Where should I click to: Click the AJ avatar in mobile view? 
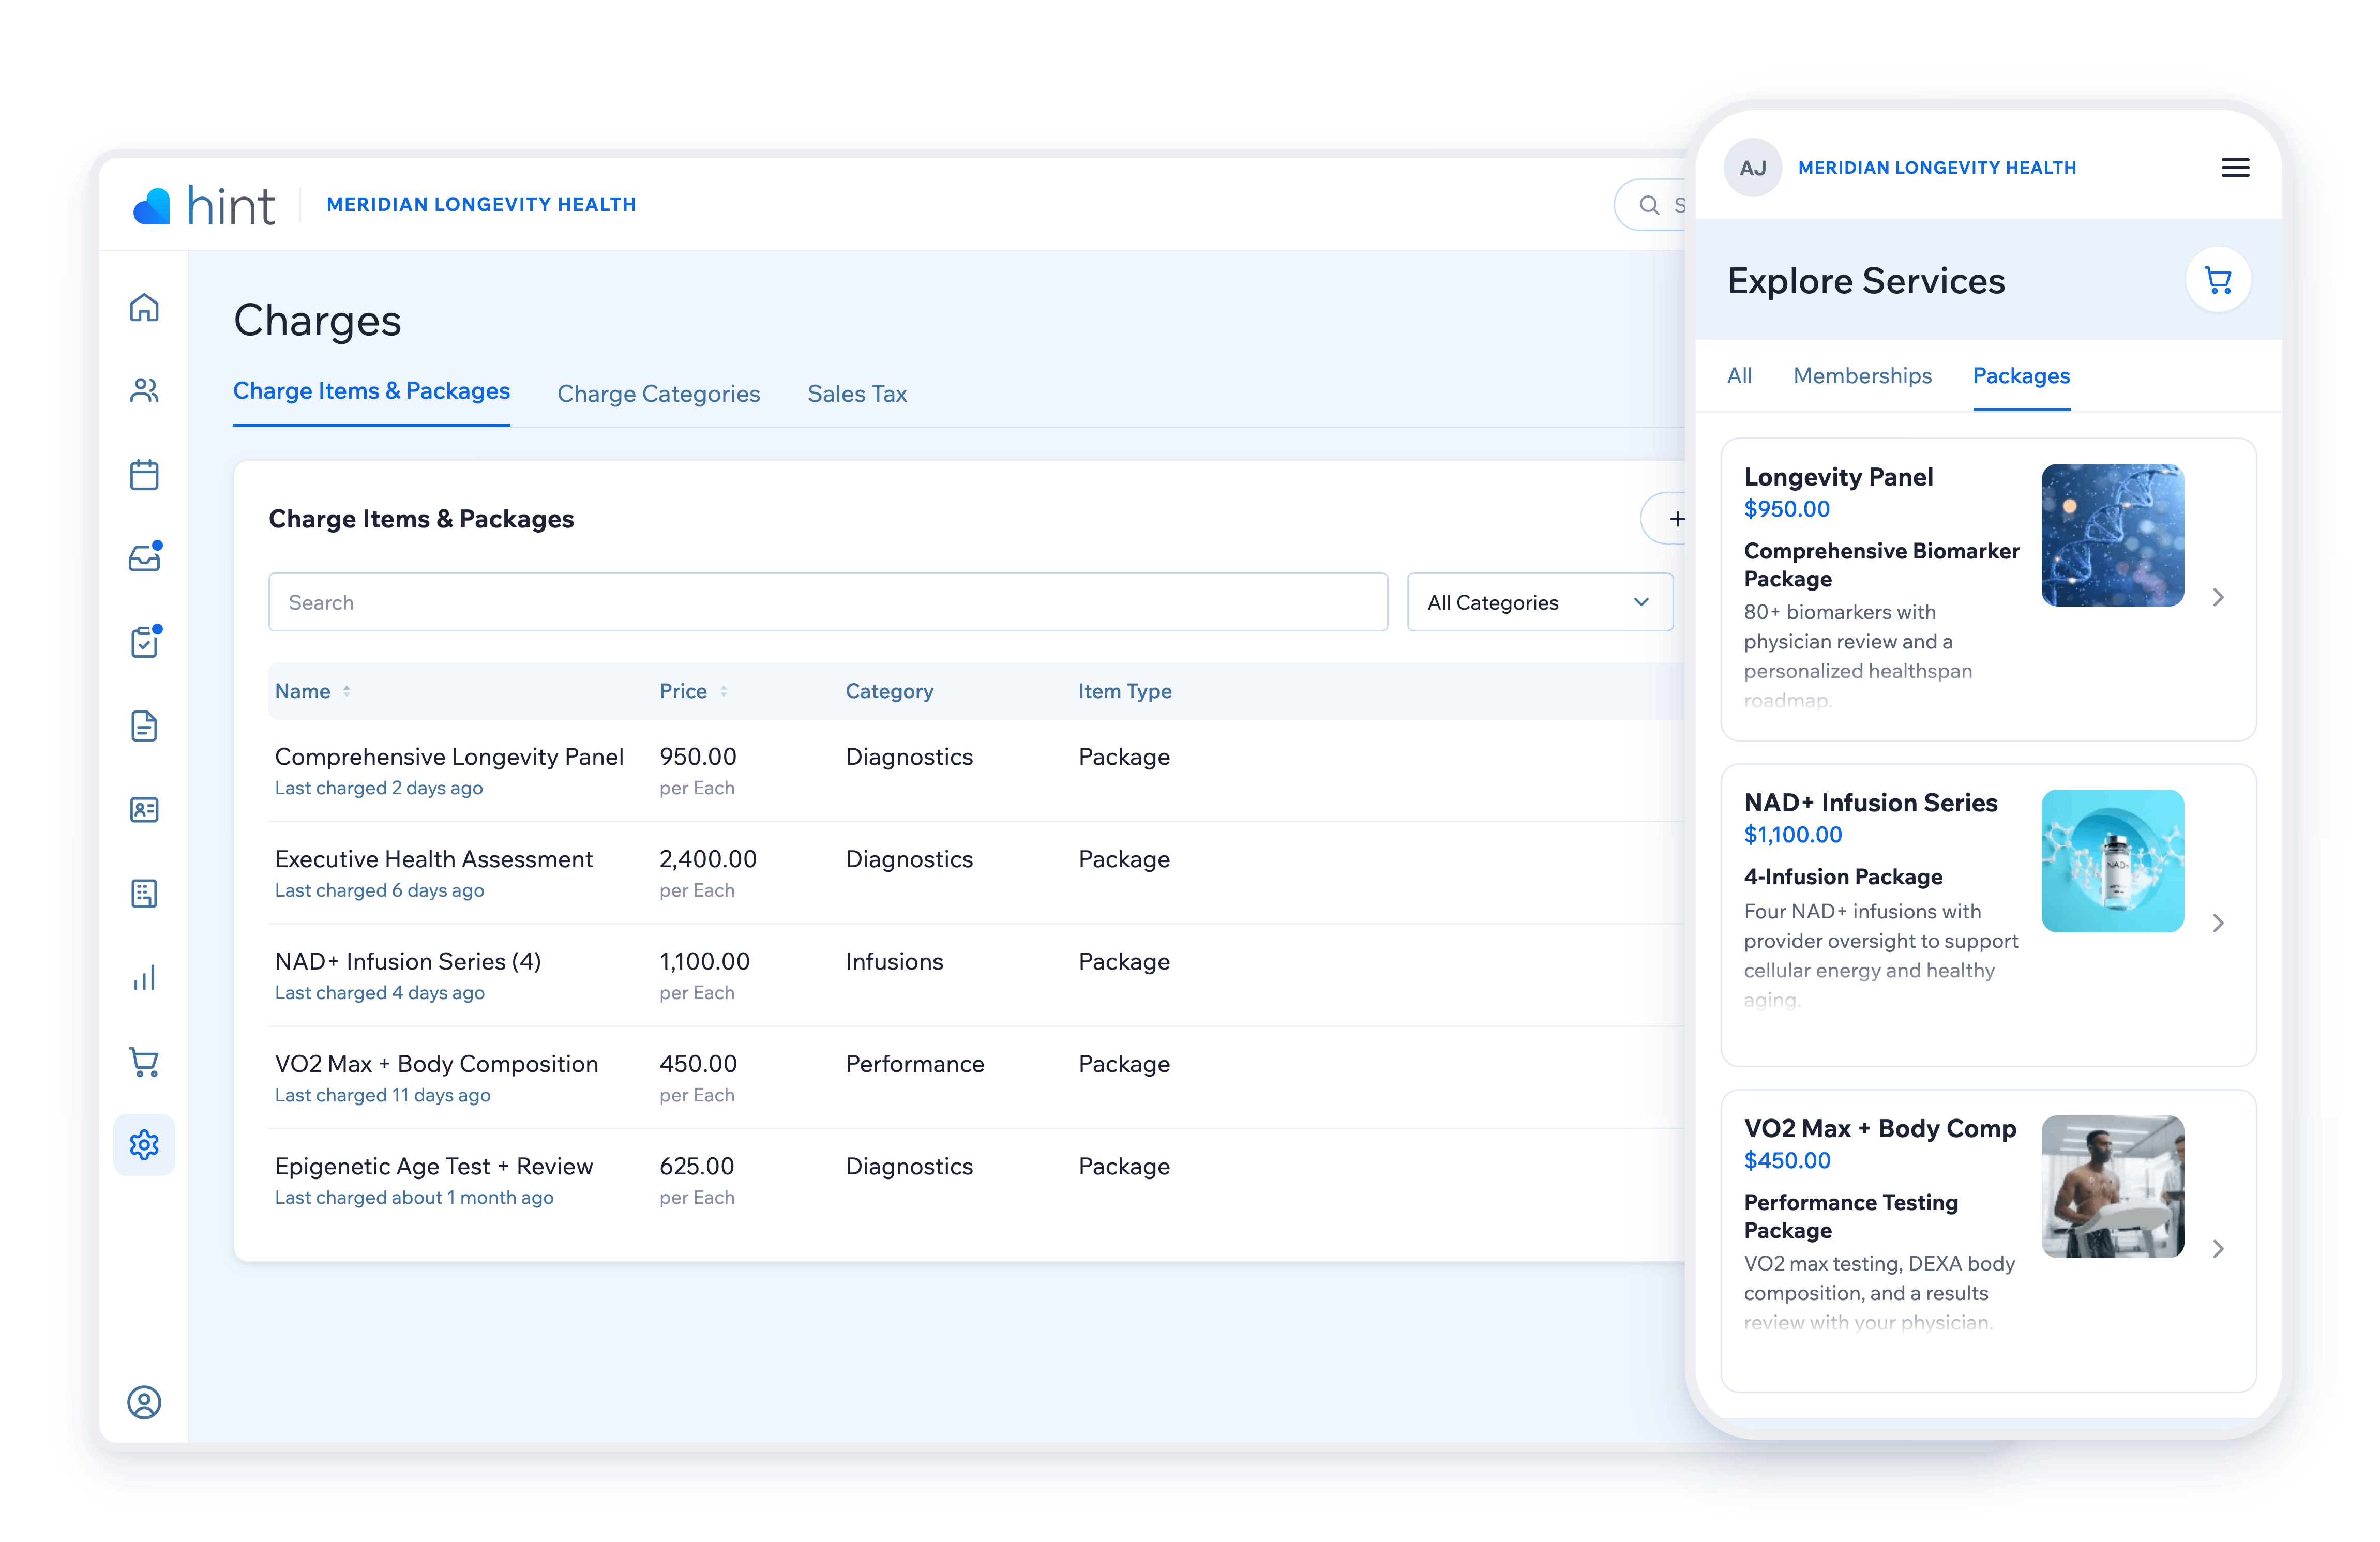point(1752,168)
